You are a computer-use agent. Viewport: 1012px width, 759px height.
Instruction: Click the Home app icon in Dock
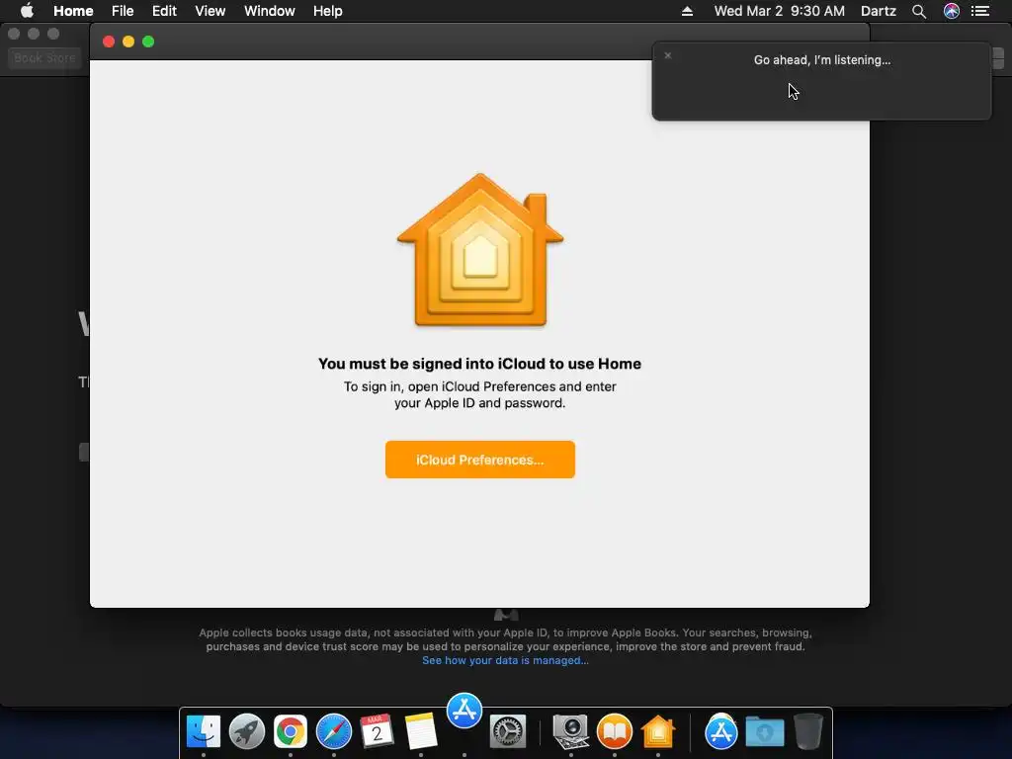[657, 731]
